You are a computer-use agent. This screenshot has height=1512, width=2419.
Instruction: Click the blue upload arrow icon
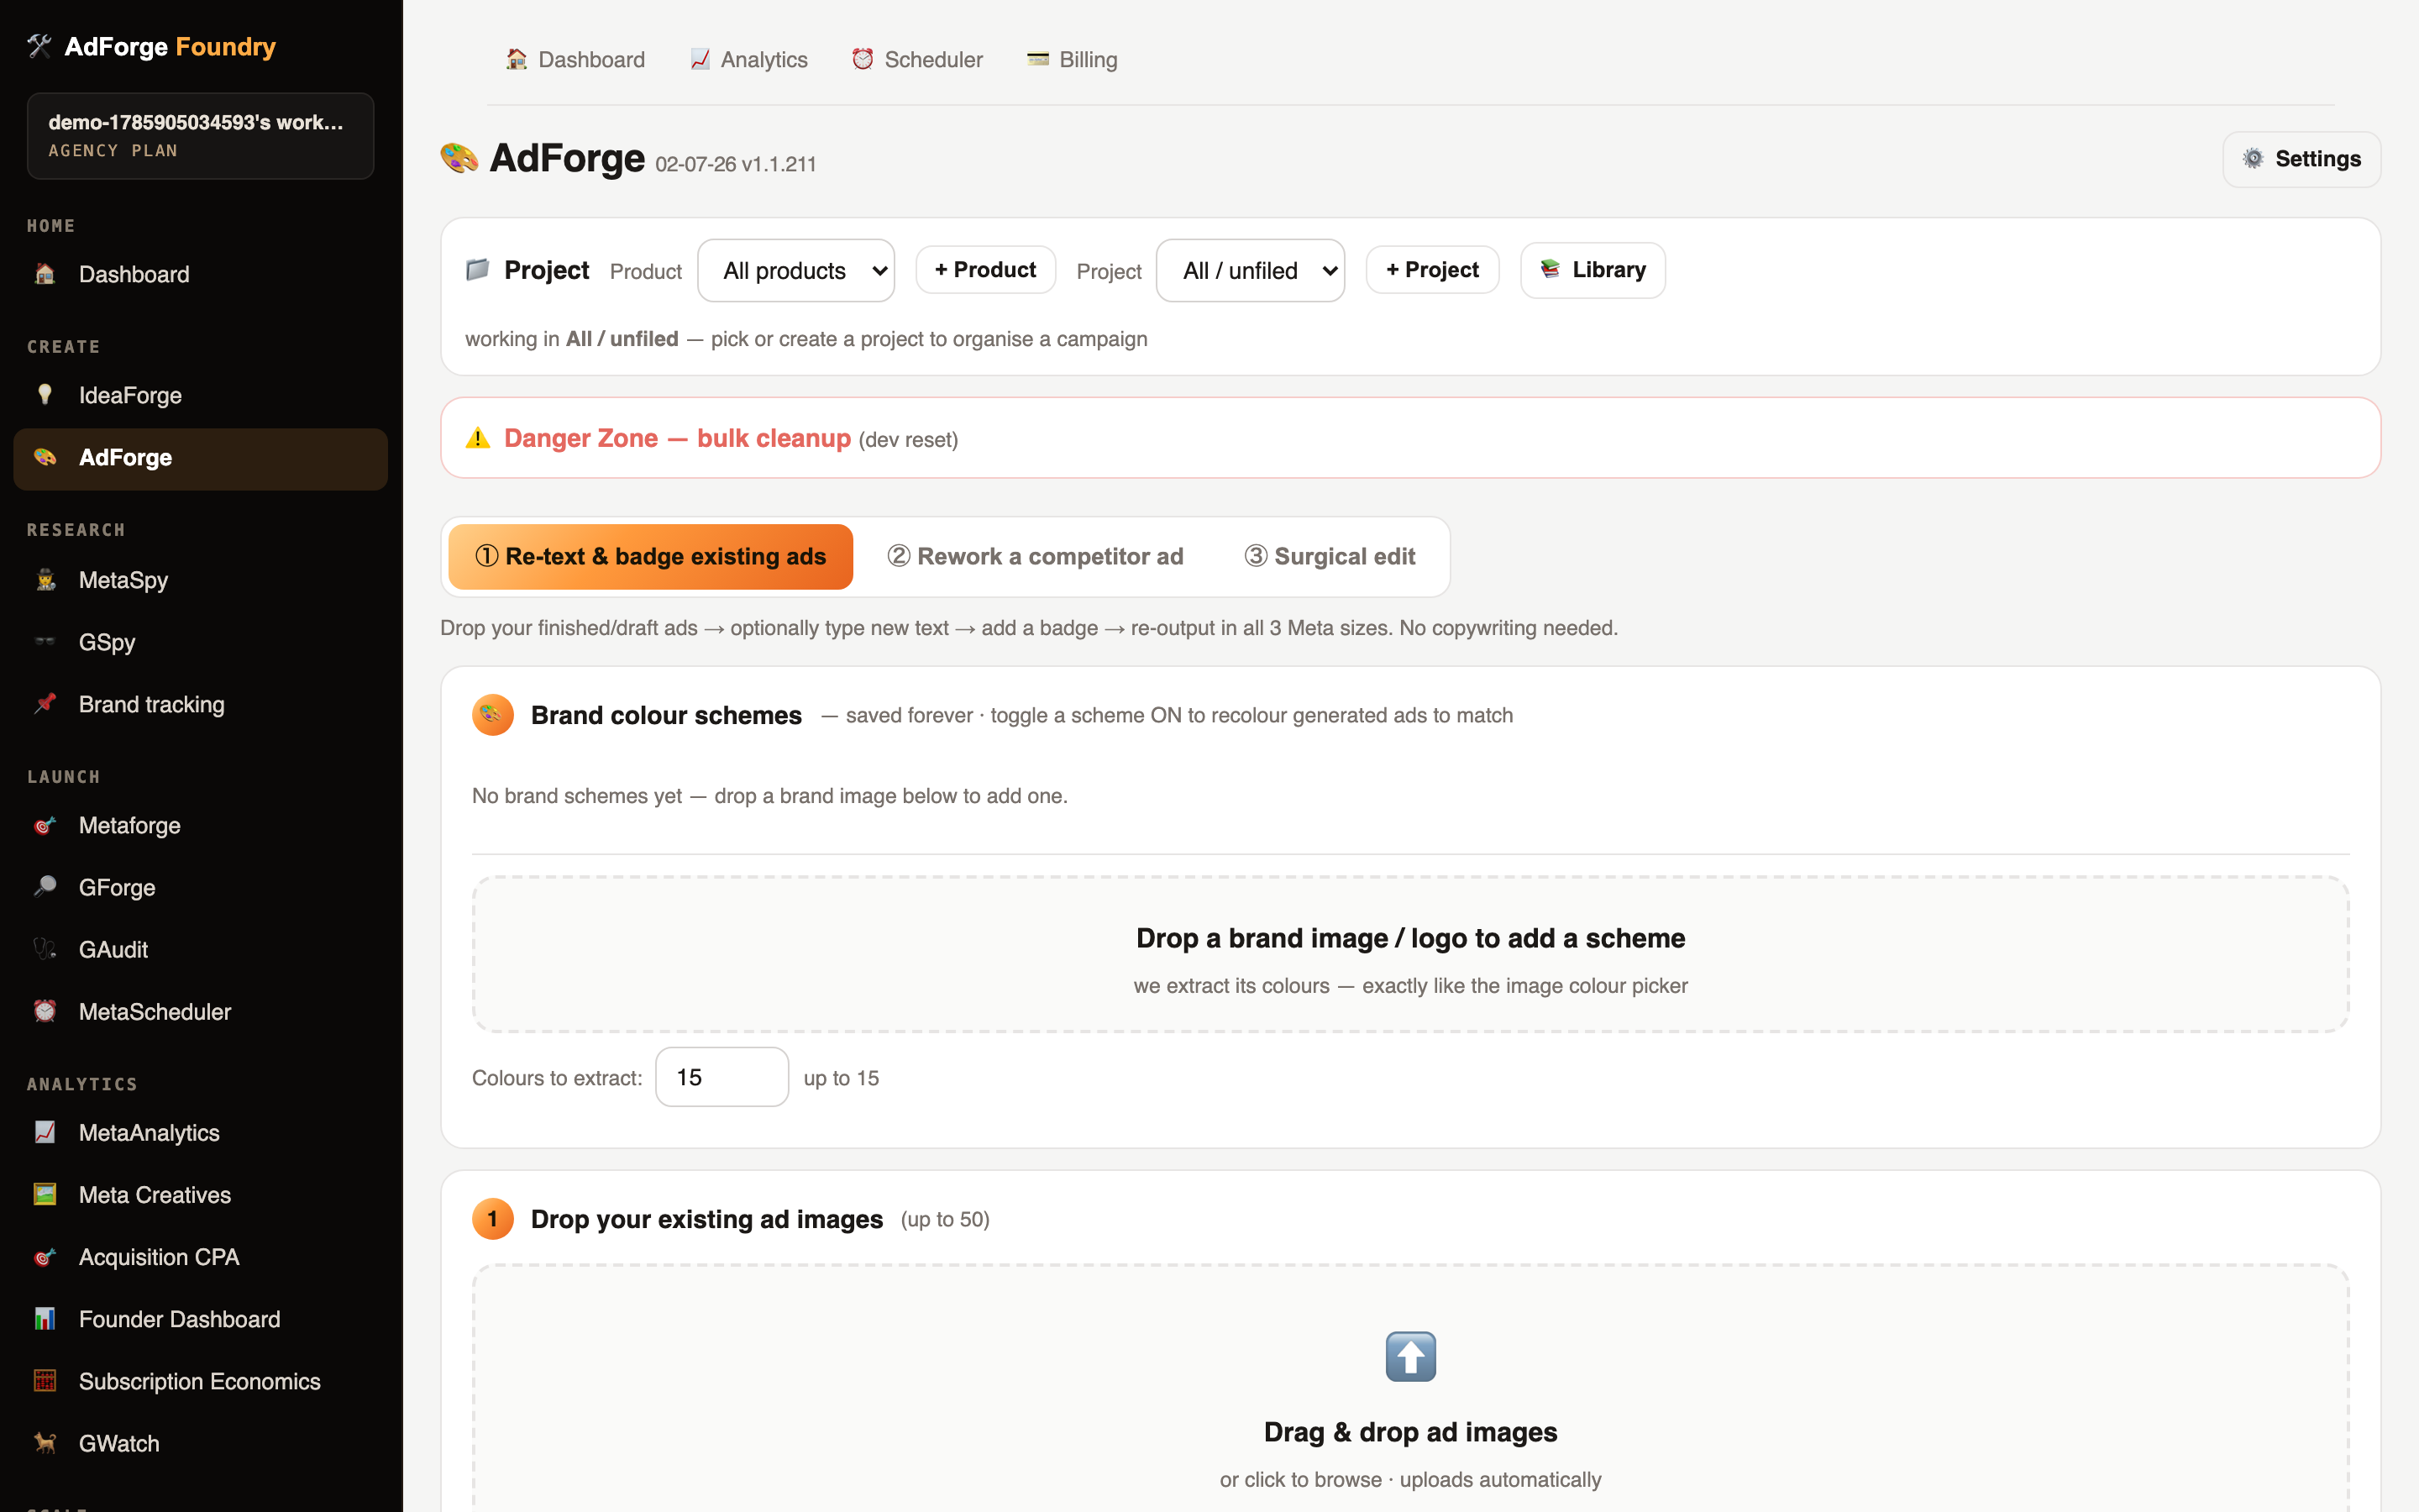[x=1410, y=1356]
